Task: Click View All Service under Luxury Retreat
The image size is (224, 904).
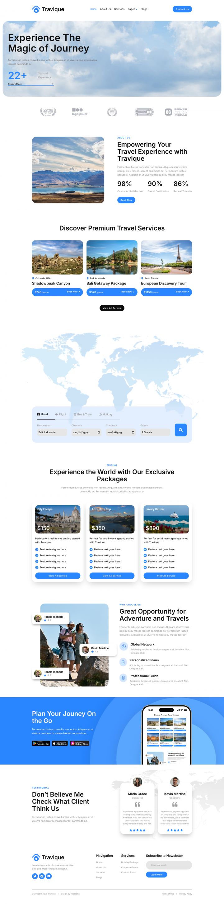Action: (166, 576)
